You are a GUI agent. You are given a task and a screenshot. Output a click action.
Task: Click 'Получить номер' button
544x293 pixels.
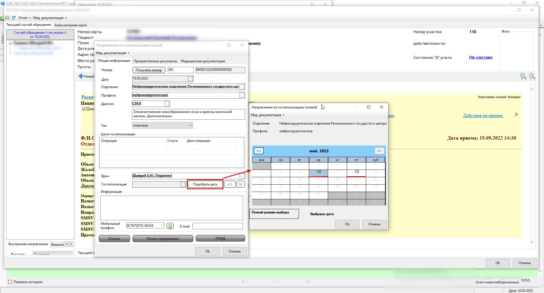coord(149,70)
